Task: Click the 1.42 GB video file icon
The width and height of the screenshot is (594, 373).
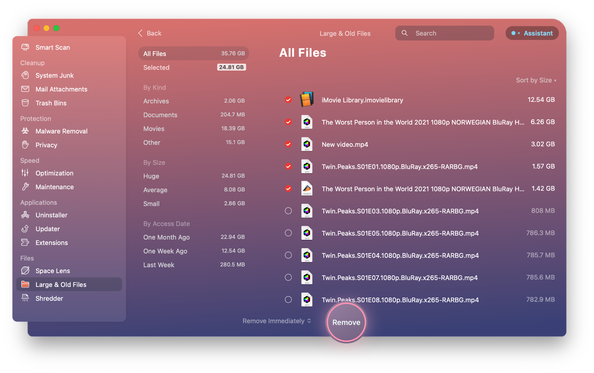Action: [307, 188]
